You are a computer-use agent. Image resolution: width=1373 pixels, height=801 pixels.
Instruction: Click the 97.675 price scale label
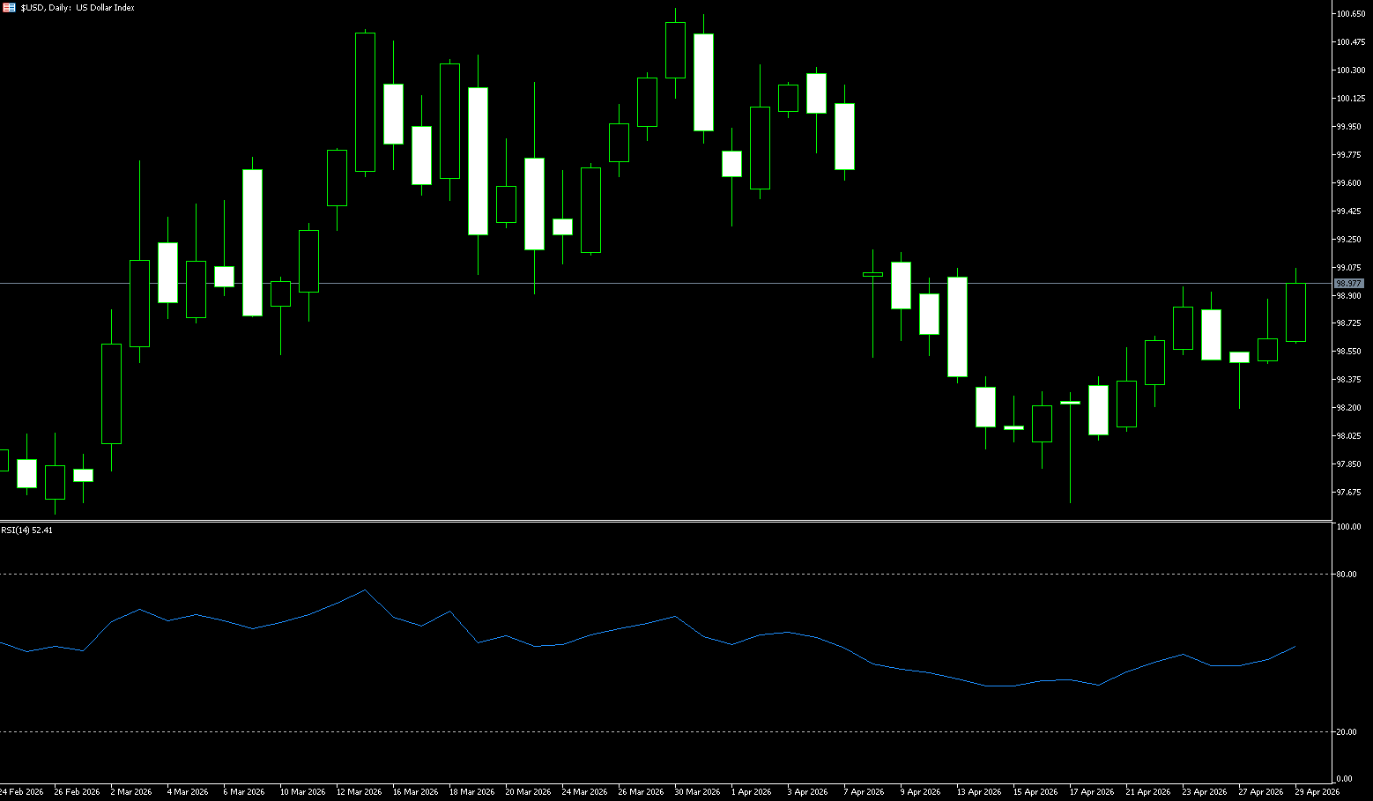point(1348,493)
